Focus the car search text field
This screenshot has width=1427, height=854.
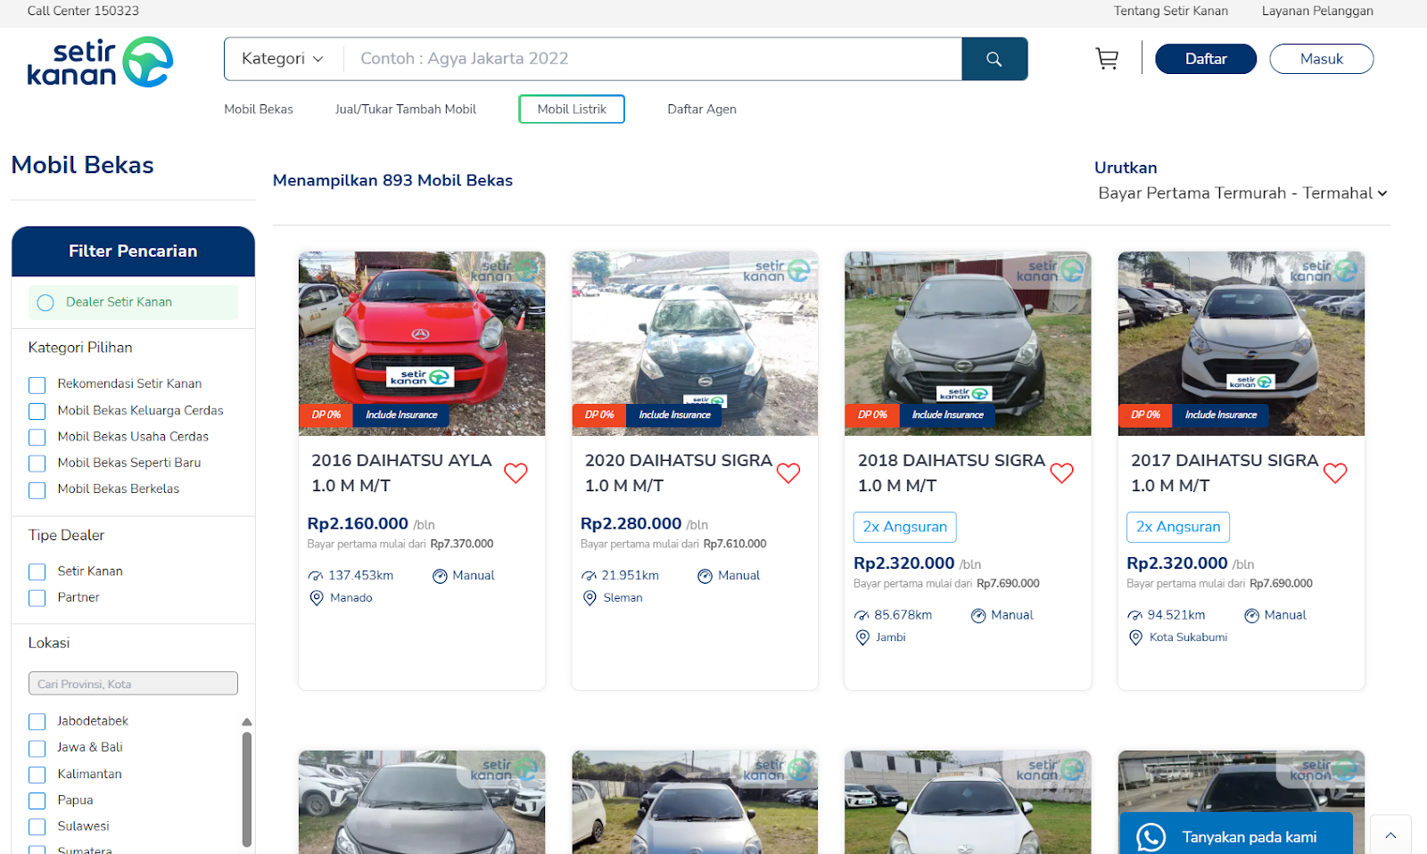pos(653,59)
